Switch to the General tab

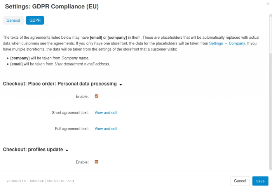pos(13,20)
